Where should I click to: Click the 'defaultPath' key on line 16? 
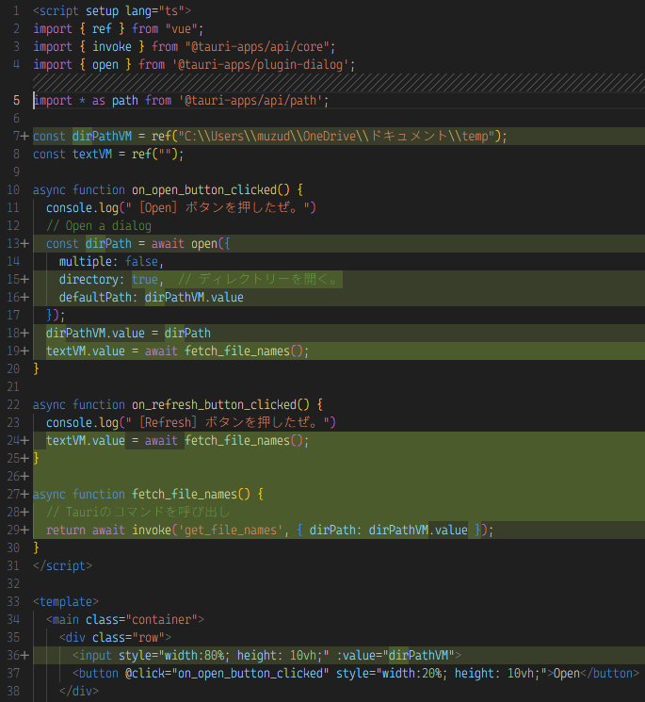click(x=95, y=297)
